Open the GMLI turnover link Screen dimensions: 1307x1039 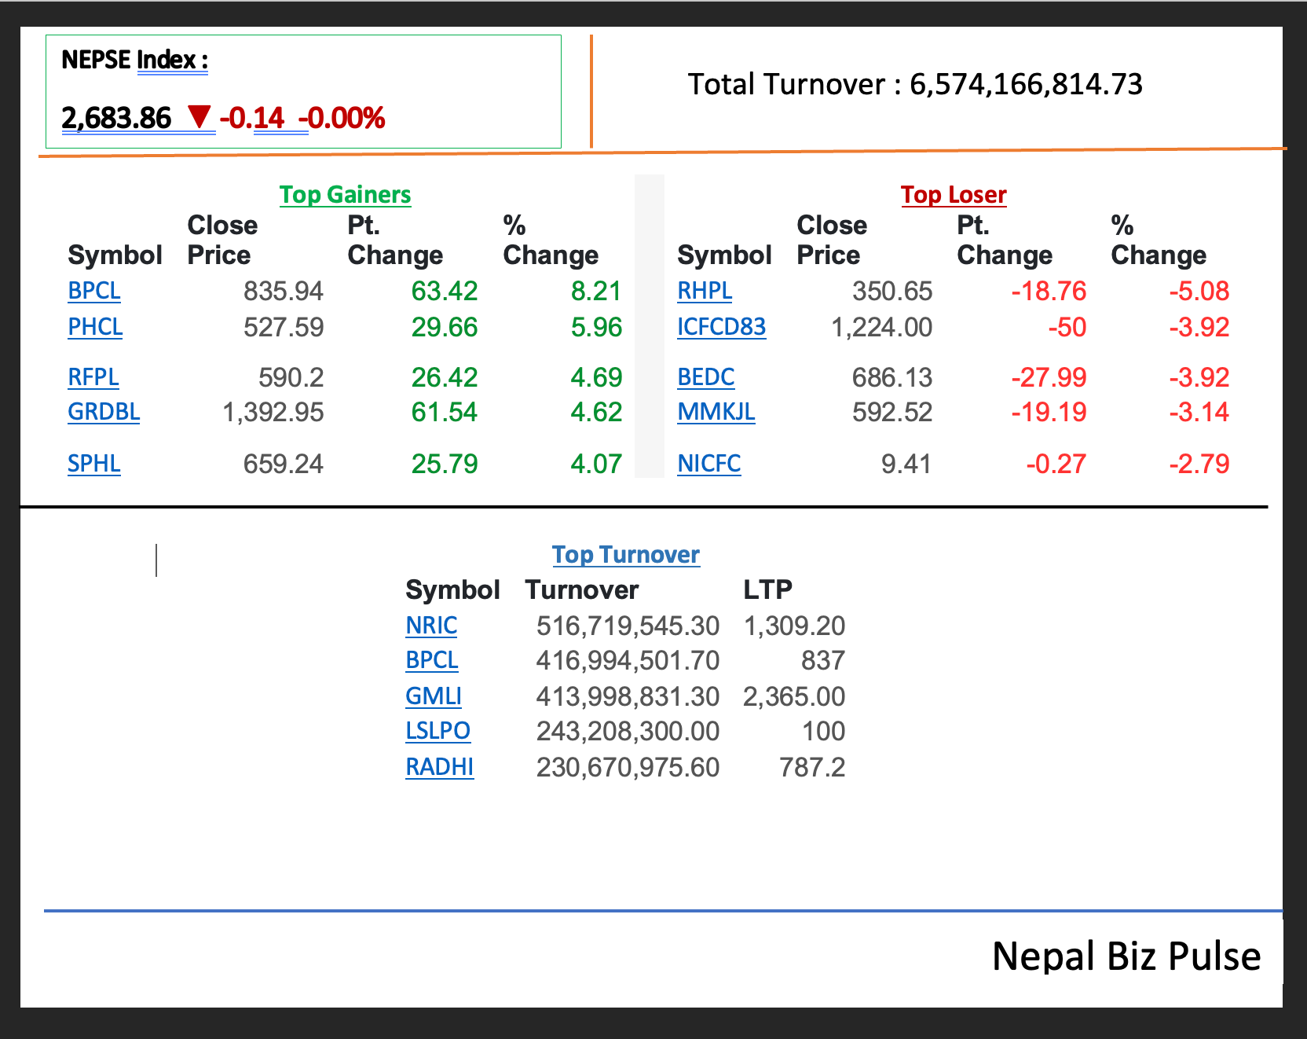433,696
